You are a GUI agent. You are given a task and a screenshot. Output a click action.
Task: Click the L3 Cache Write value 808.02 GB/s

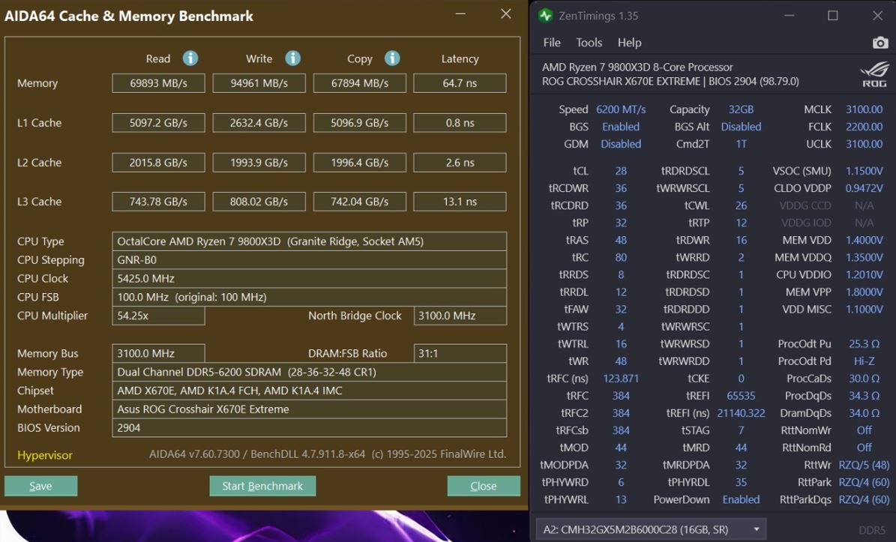[x=259, y=202]
